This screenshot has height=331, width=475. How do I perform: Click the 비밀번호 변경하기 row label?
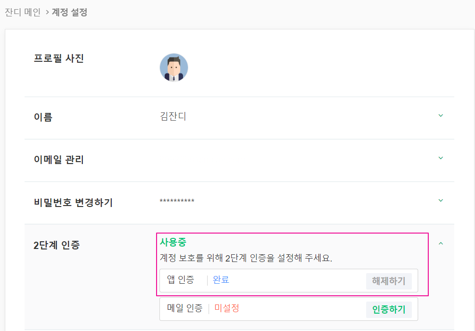(73, 202)
